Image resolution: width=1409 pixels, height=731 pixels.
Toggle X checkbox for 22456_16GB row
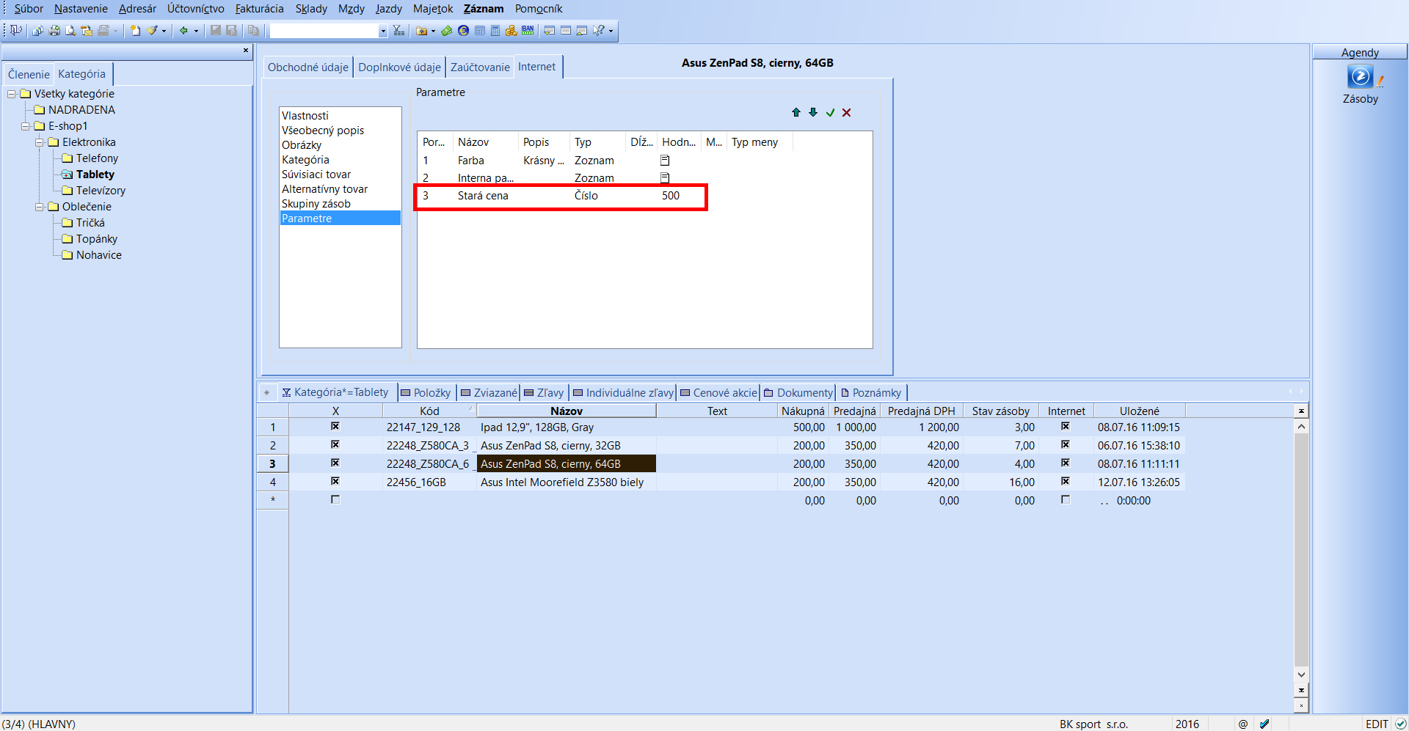tap(335, 481)
